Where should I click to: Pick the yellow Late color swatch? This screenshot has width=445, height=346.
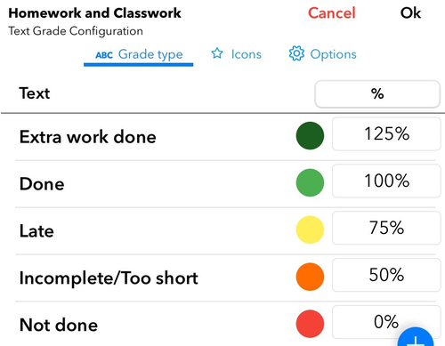coord(310,229)
